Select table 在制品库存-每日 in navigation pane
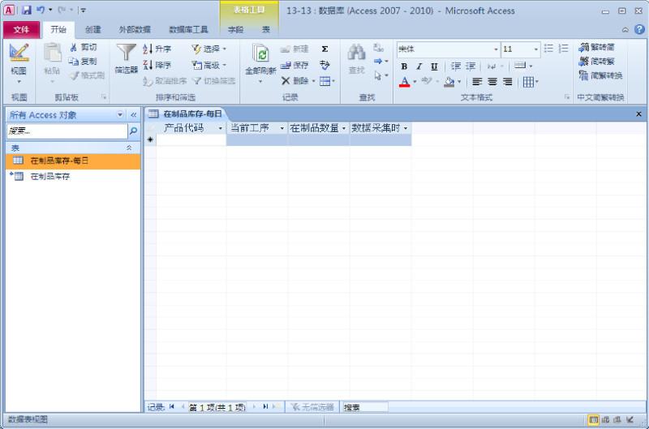The image size is (649, 429). (x=73, y=161)
